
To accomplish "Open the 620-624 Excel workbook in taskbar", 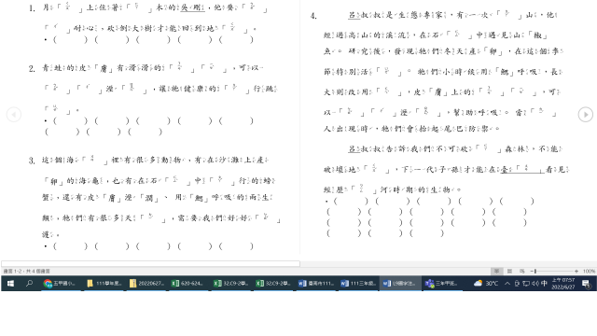I will (187, 284).
